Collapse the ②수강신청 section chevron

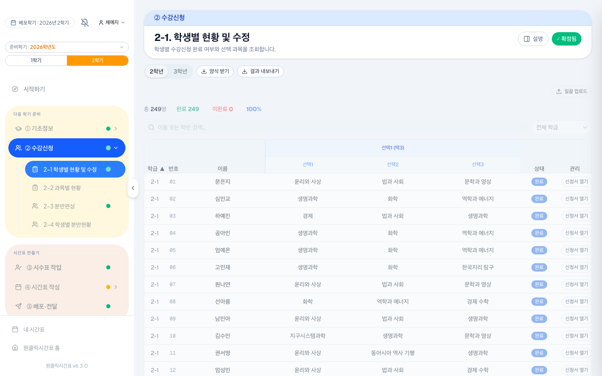coord(116,148)
